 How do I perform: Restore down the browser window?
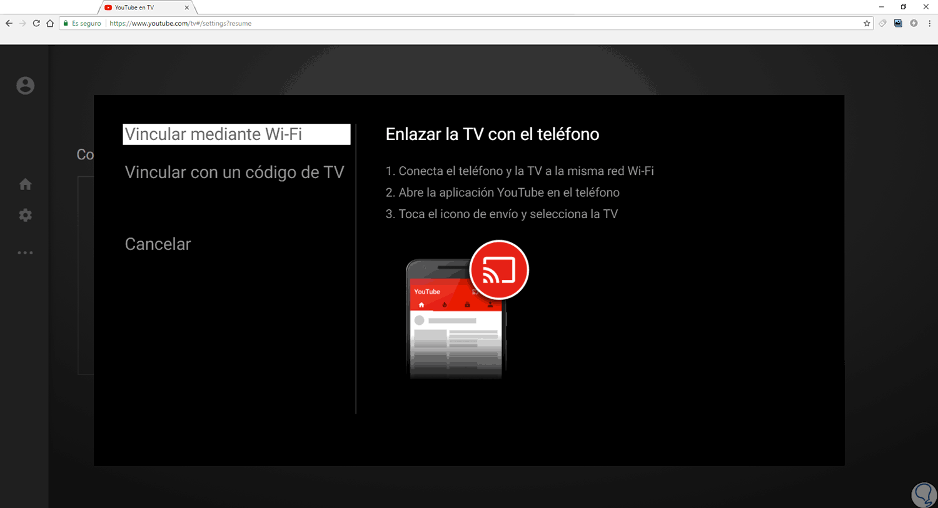(904, 7)
